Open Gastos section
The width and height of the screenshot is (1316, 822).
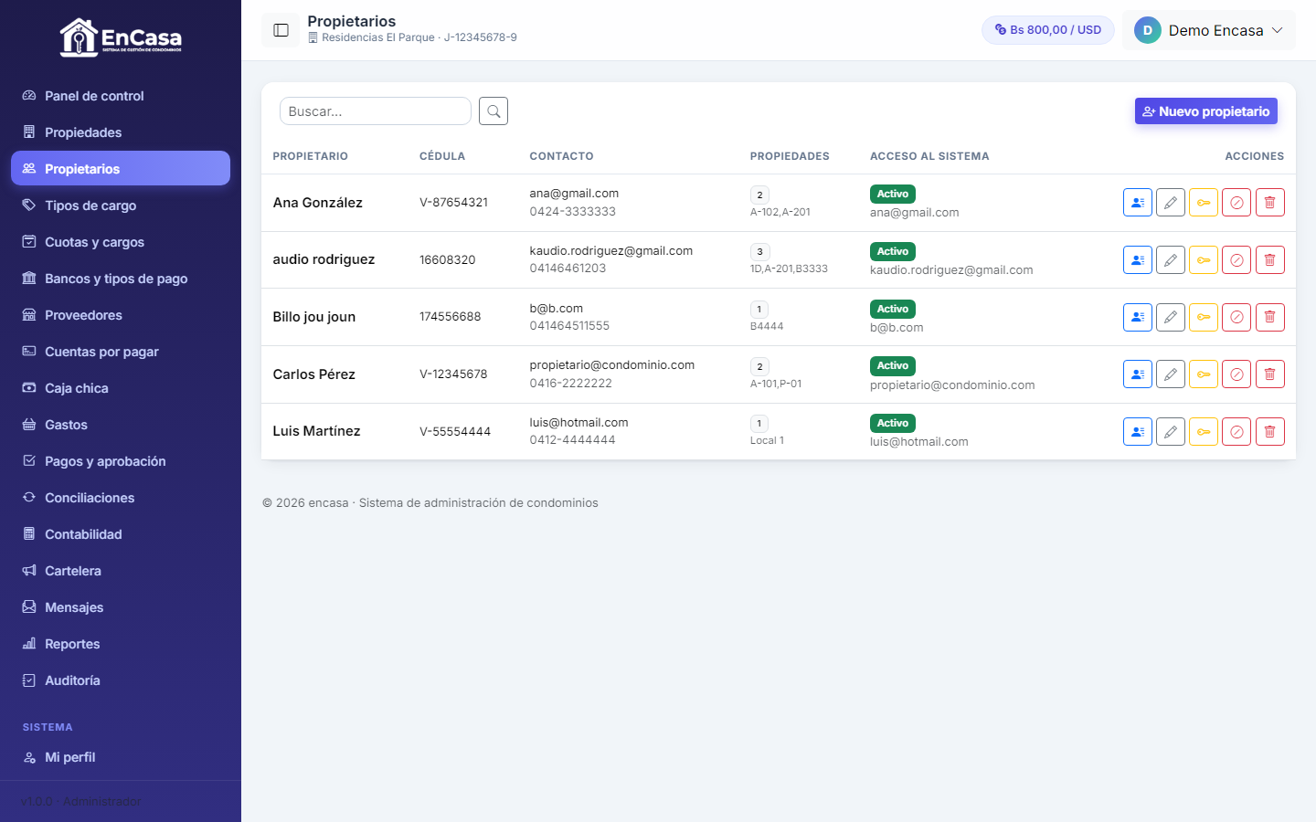click(x=121, y=425)
